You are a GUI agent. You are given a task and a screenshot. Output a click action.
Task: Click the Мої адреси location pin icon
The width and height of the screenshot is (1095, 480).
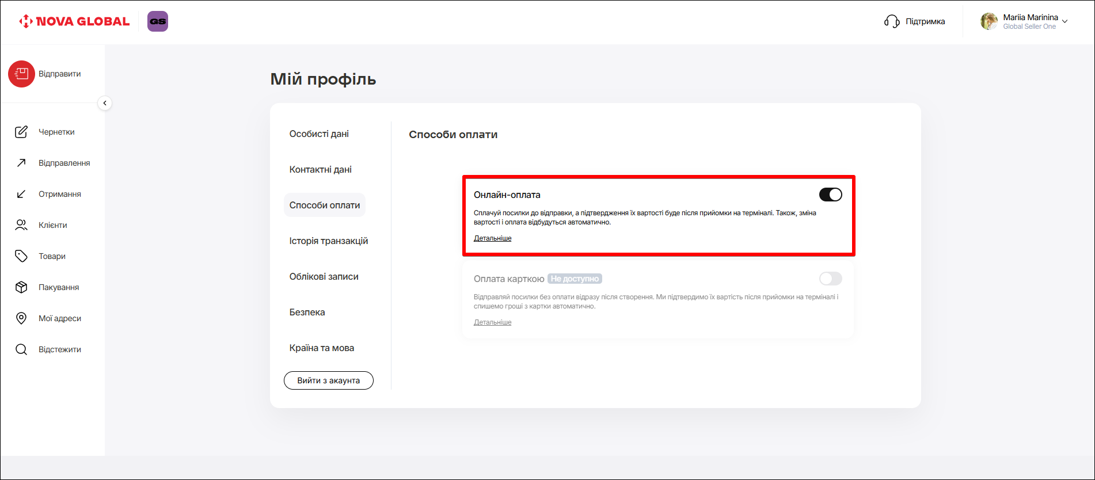[21, 318]
